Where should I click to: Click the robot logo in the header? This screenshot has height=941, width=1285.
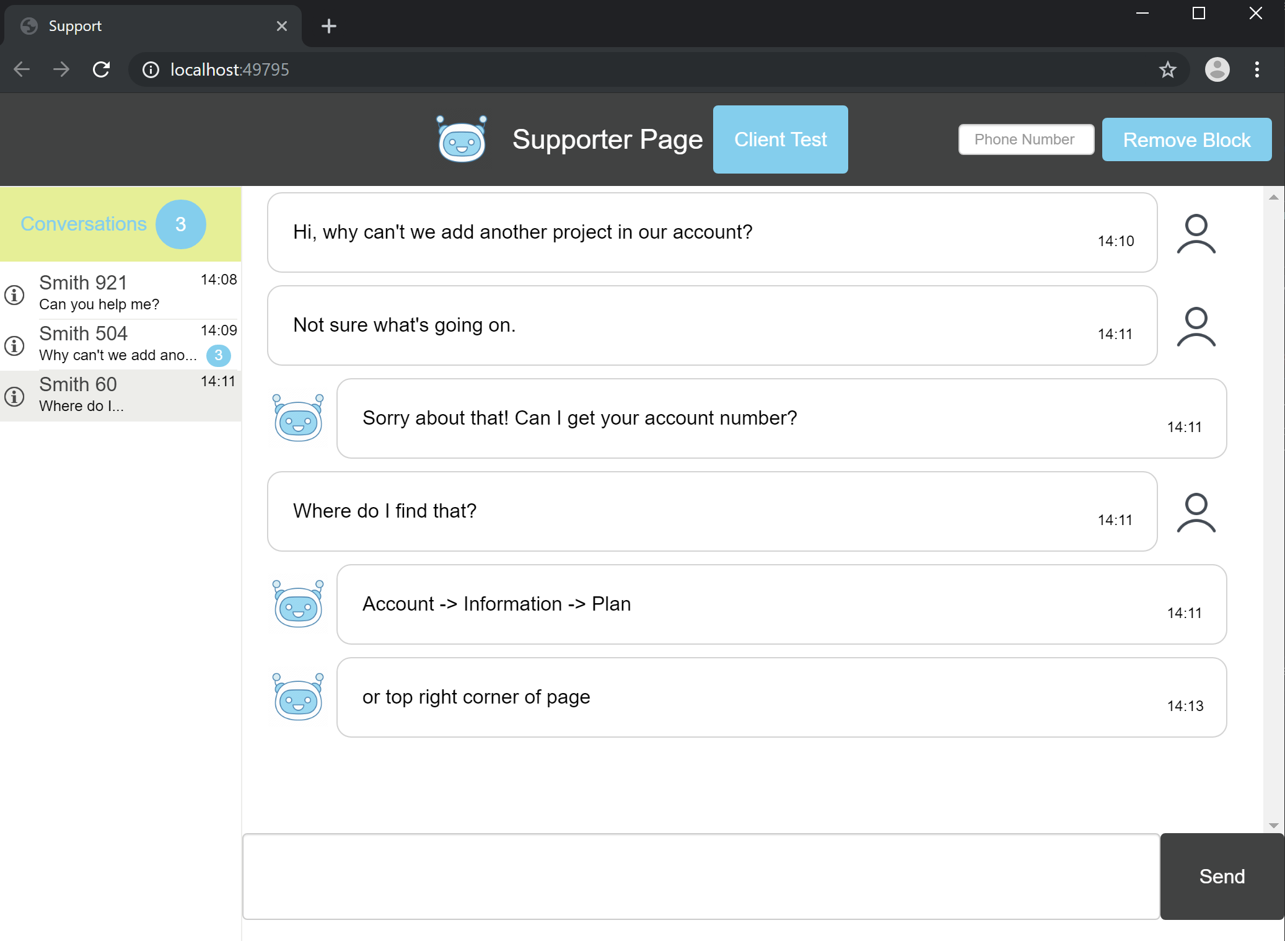tap(462, 139)
